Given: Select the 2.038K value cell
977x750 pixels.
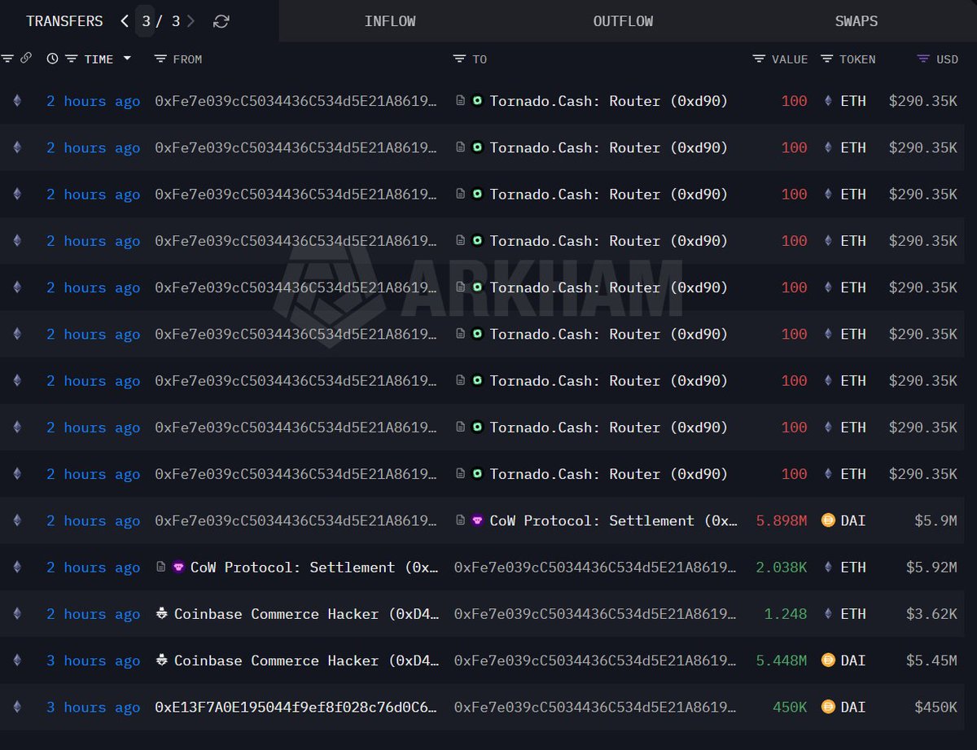Looking at the screenshot, I should (x=782, y=567).
